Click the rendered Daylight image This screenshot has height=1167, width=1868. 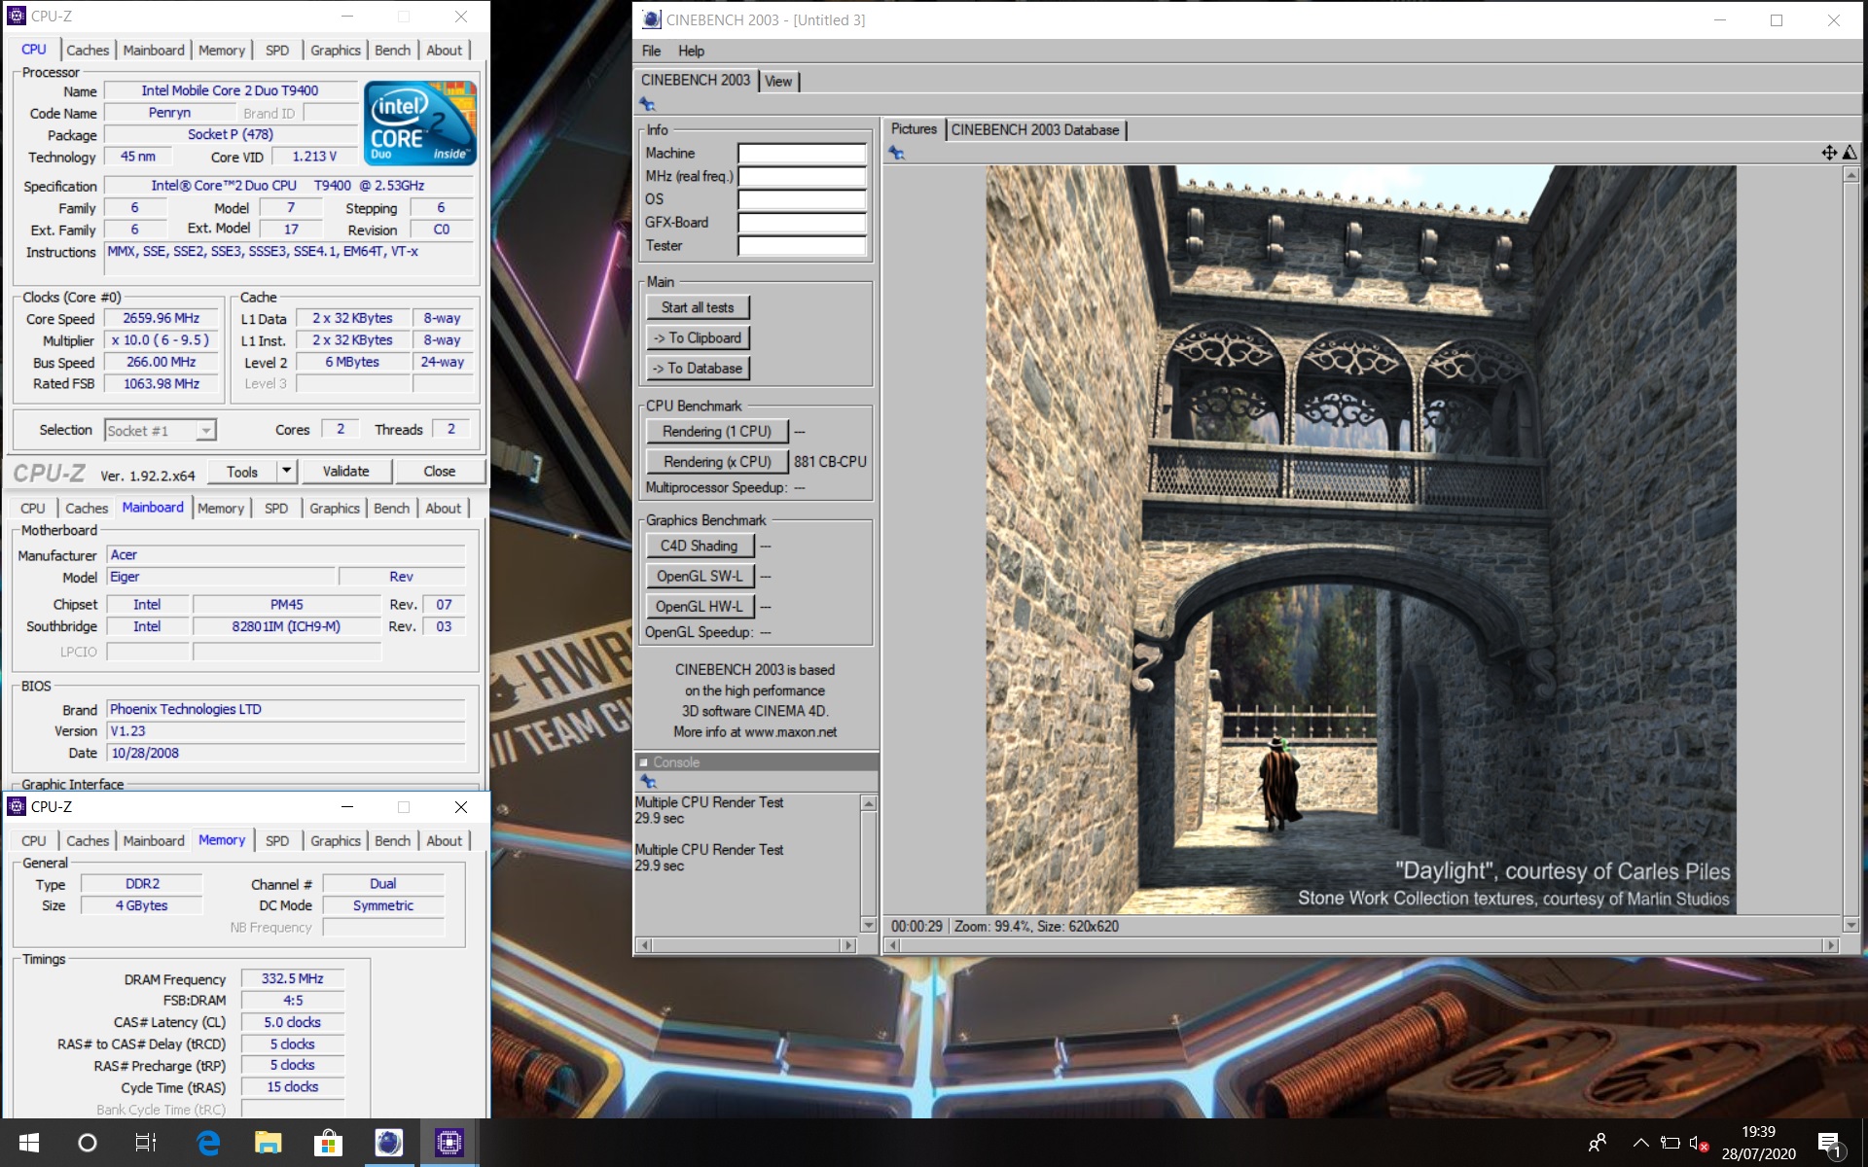tap(1361, 540)
